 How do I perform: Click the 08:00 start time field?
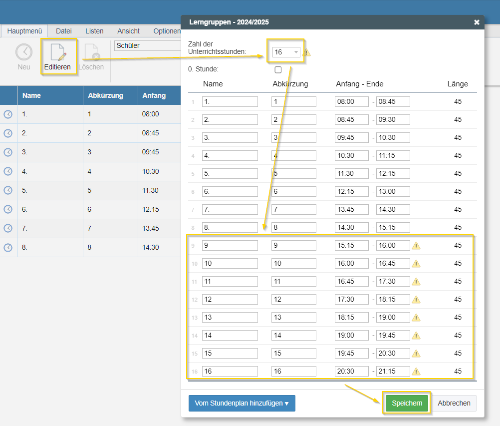click(x=352, y=102)
